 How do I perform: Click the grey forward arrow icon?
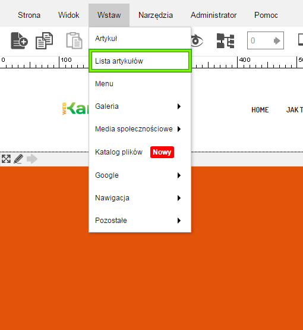(x=32, y=159)
